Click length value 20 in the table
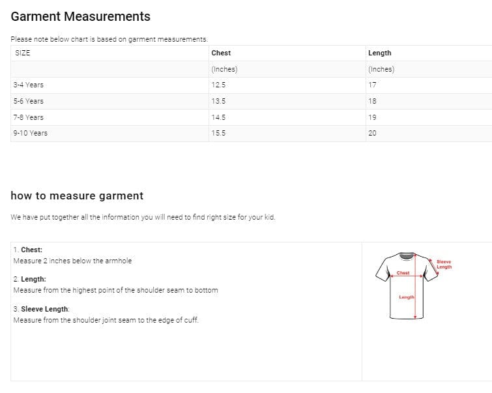The height and width of the screenshot is (393, 492). (372, 133)
